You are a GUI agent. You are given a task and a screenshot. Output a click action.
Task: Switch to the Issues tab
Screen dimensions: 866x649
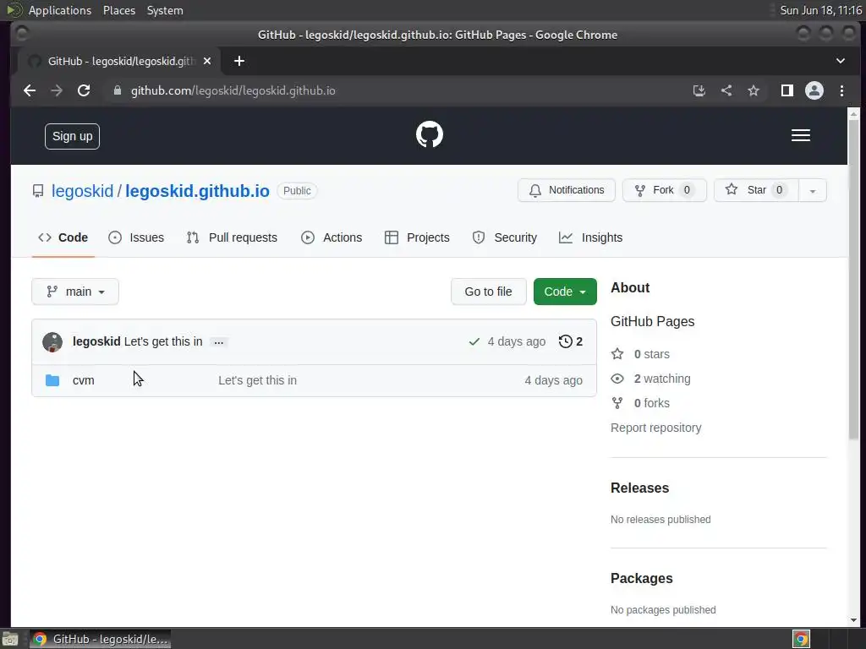pyautogui.click(x=136, y=237)
